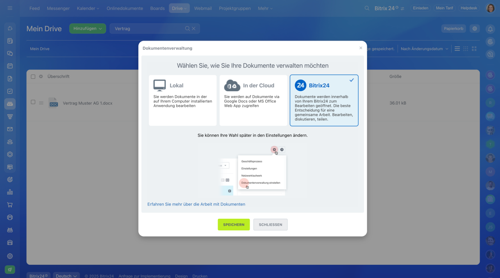Click the Schliessen button
The image size is (500, 278).
tap(270, 225)
